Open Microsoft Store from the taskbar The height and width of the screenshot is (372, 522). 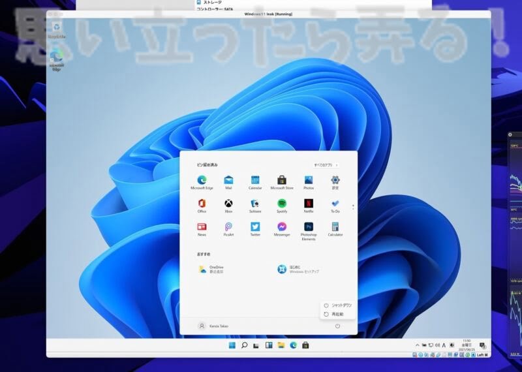click(305, 345)
